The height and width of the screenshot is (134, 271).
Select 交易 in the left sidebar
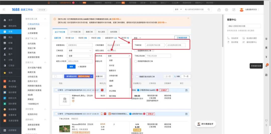[11, 32]
